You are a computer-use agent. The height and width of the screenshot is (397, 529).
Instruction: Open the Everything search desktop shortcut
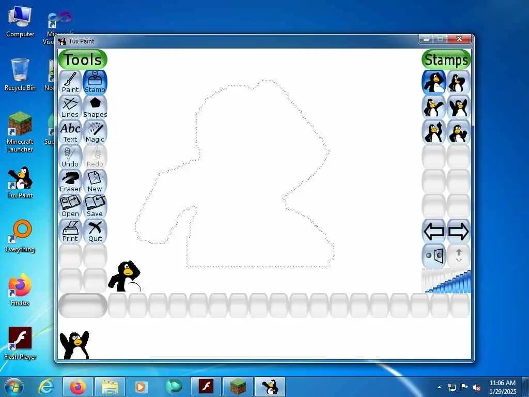click(20, 236)
